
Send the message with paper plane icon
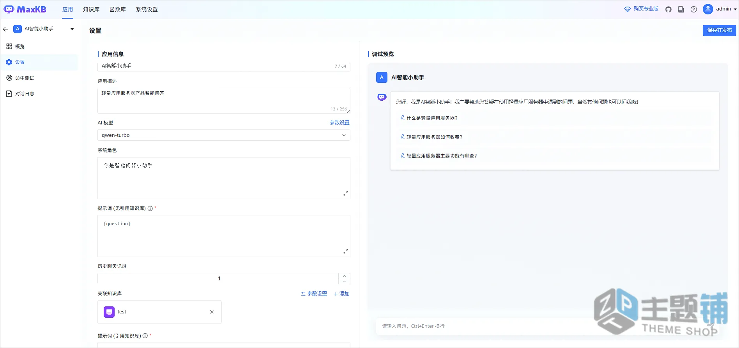click(x=711, y=326)
